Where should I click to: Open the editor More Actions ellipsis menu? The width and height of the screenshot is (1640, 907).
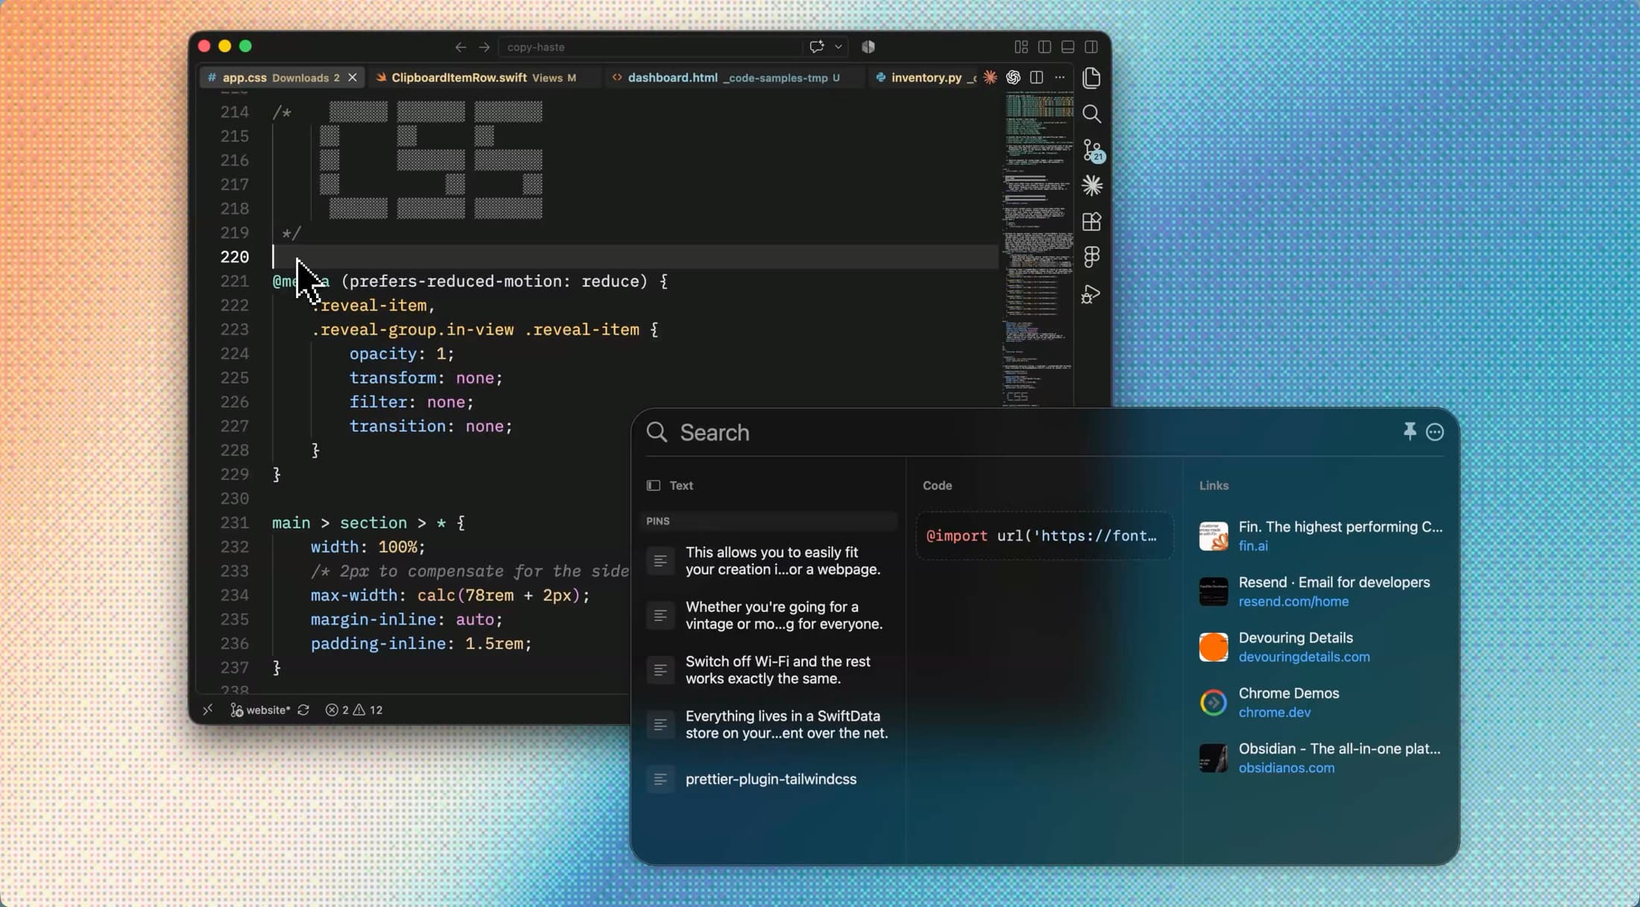pyautogui.click(x=1059, y=78)
